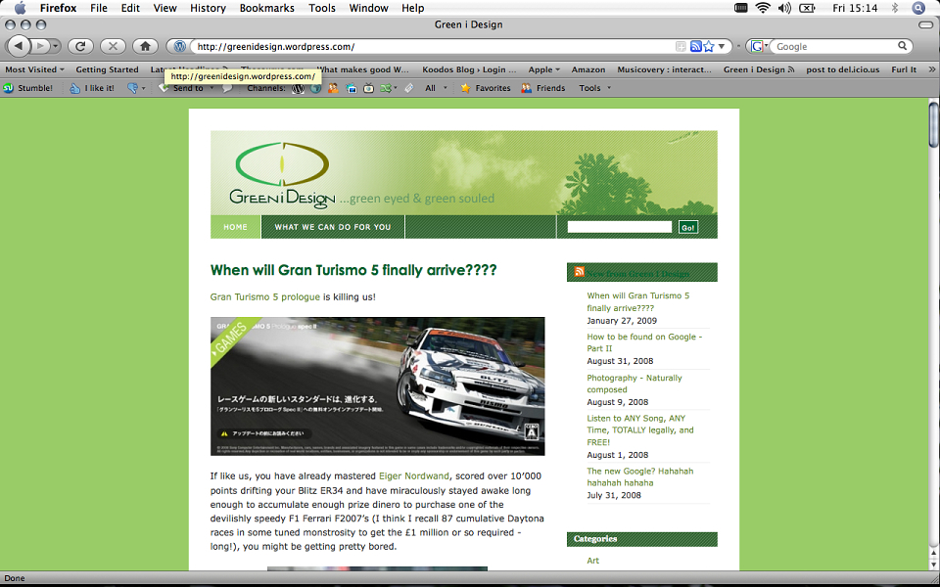Give a thumbs up with I like it!
940x587 pixels.
92,88
